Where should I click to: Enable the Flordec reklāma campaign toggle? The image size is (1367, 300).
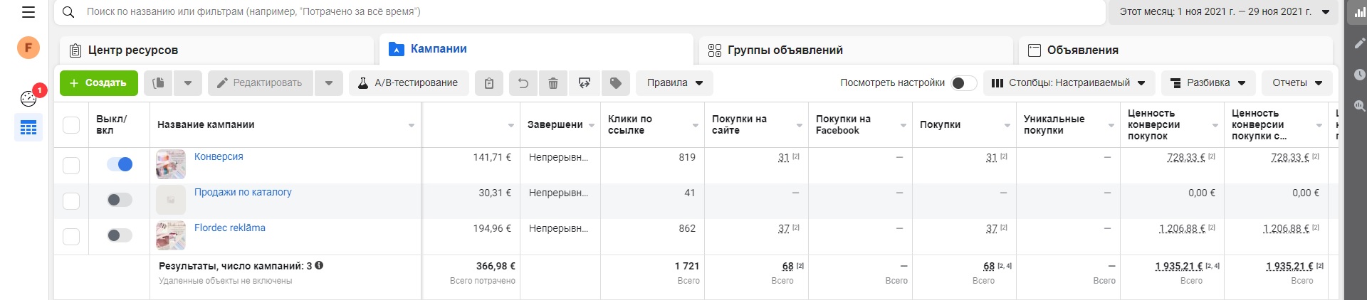(120, 235)
